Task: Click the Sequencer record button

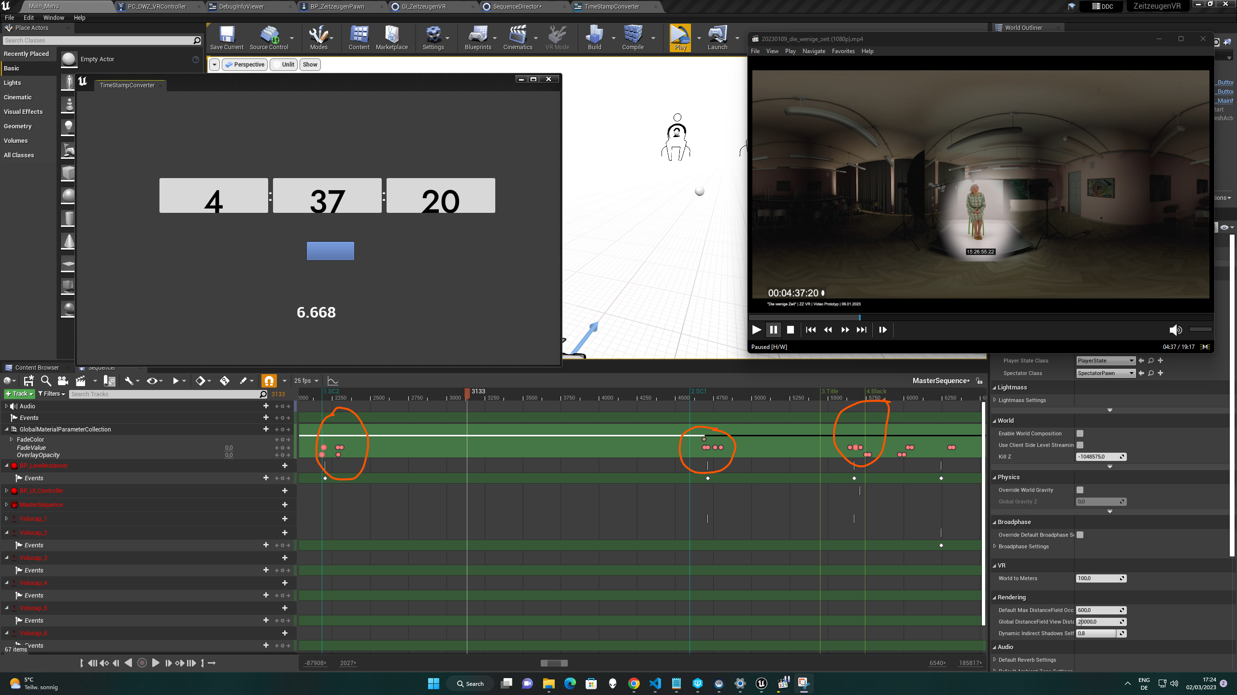Action: (142, 663)
